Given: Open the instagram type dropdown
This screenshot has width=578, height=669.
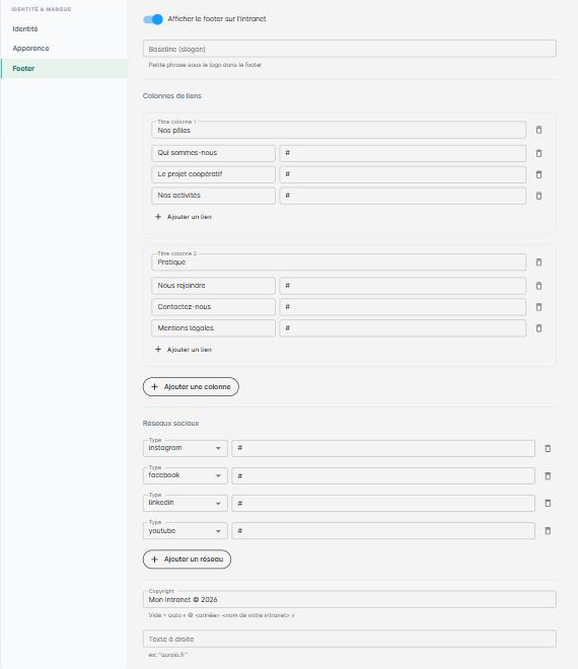Looking at the screenshot, I should click(x=185, y=448).
